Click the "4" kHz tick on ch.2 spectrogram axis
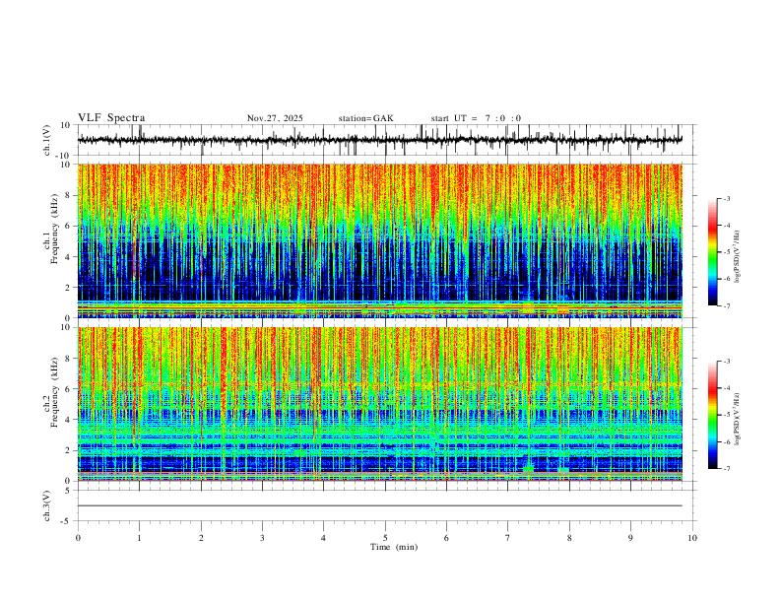Viewport: 780px width, 603px height. point(69,420)
